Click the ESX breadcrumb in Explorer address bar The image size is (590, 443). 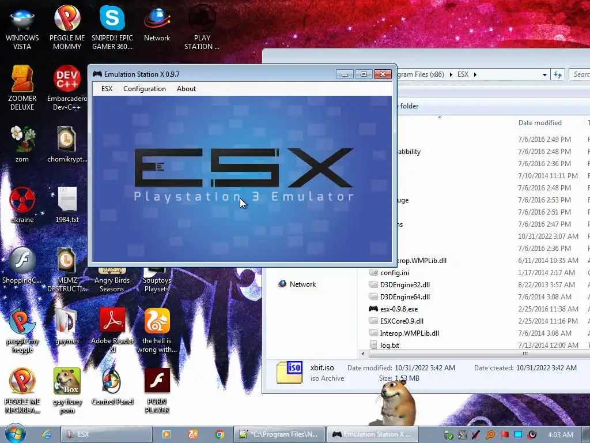463,74
